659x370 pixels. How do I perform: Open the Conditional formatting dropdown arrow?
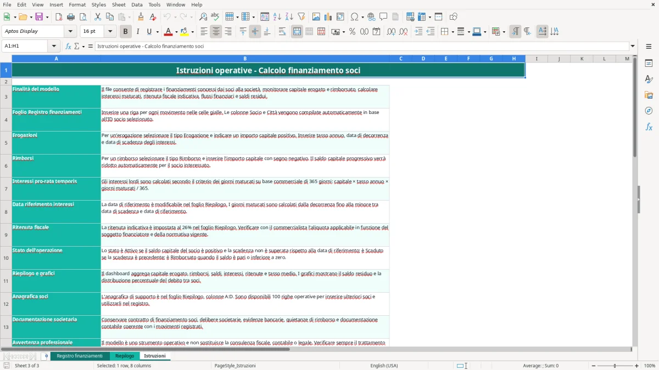pyautogui.click(x=504, y=32)
